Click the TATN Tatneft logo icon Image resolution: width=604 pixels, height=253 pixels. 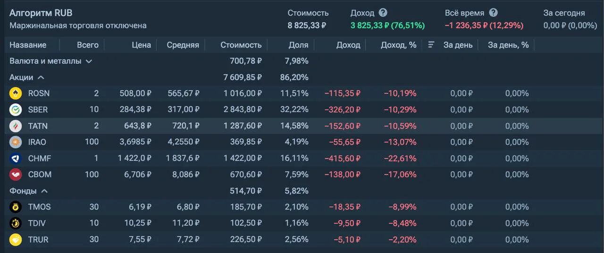16,126
